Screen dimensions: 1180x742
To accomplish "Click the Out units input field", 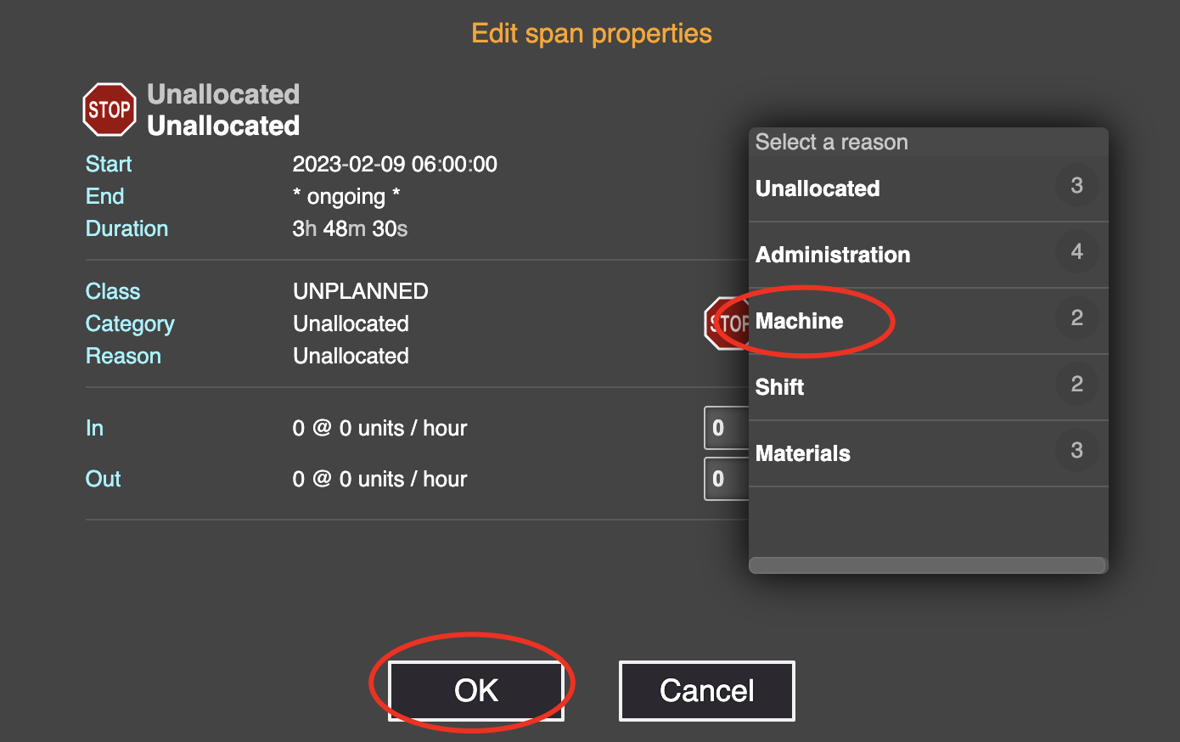I will pyautogui.click(x=727, y=479).
